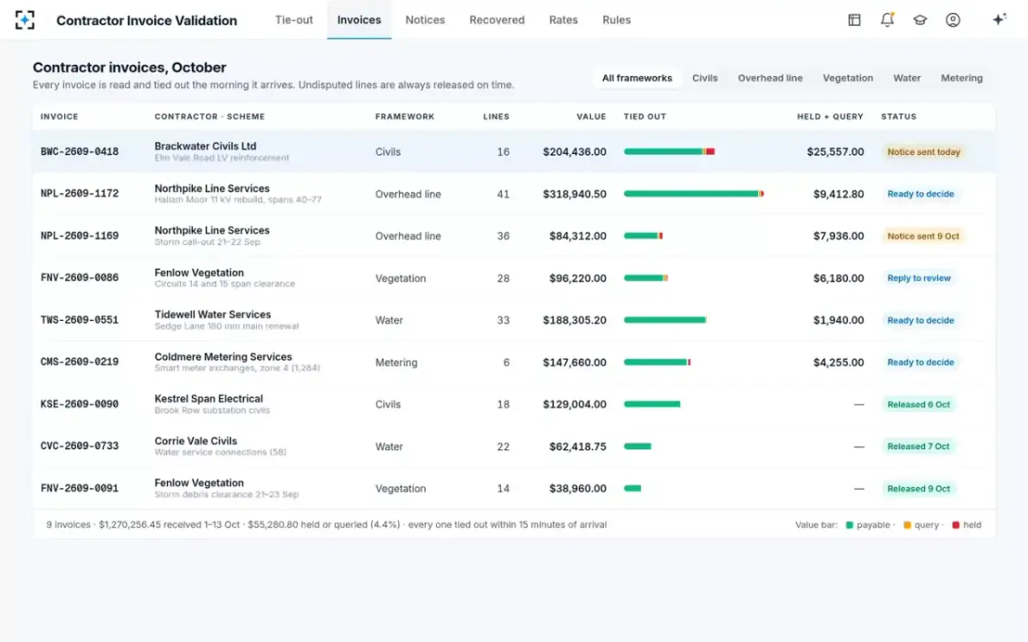Click Brackwater Civils Ltd contractor name
This screenshot has width=1028, height=642.
point(206,146)
